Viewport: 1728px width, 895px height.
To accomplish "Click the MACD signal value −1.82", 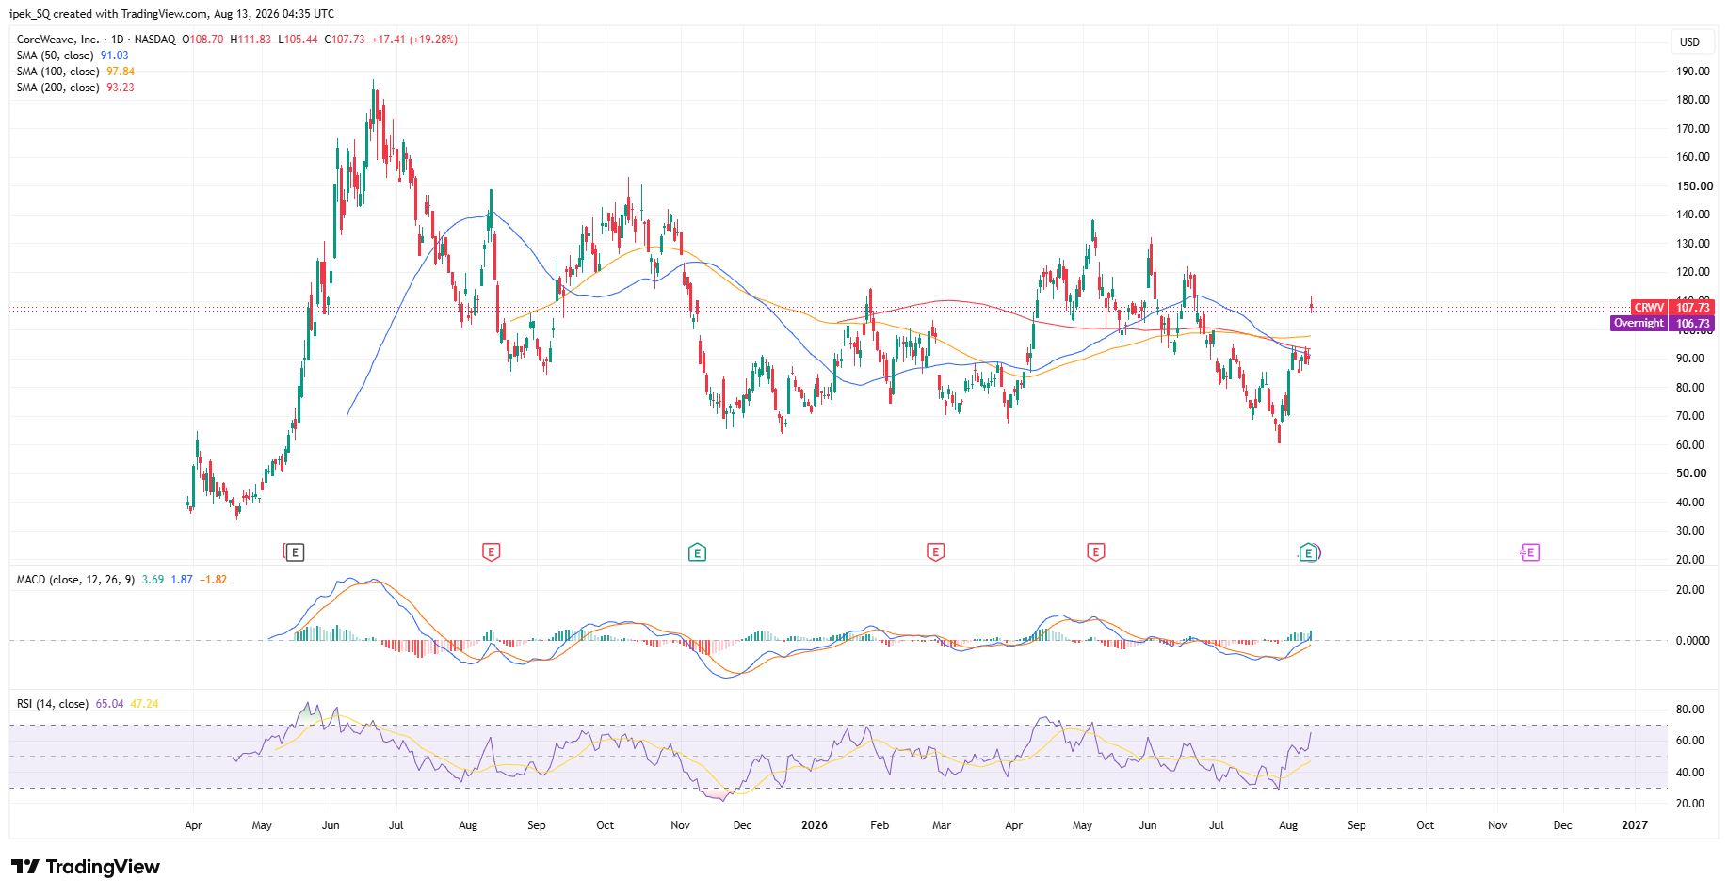I will (x=214, y=580).
